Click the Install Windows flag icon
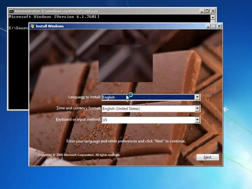Viewport: 252px width, 189px height. (32, 26)
